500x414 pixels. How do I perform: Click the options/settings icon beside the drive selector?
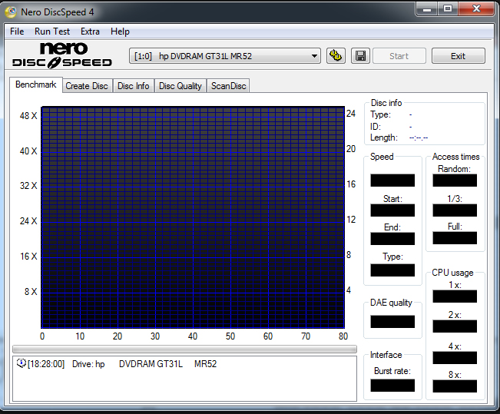[335, 56]
